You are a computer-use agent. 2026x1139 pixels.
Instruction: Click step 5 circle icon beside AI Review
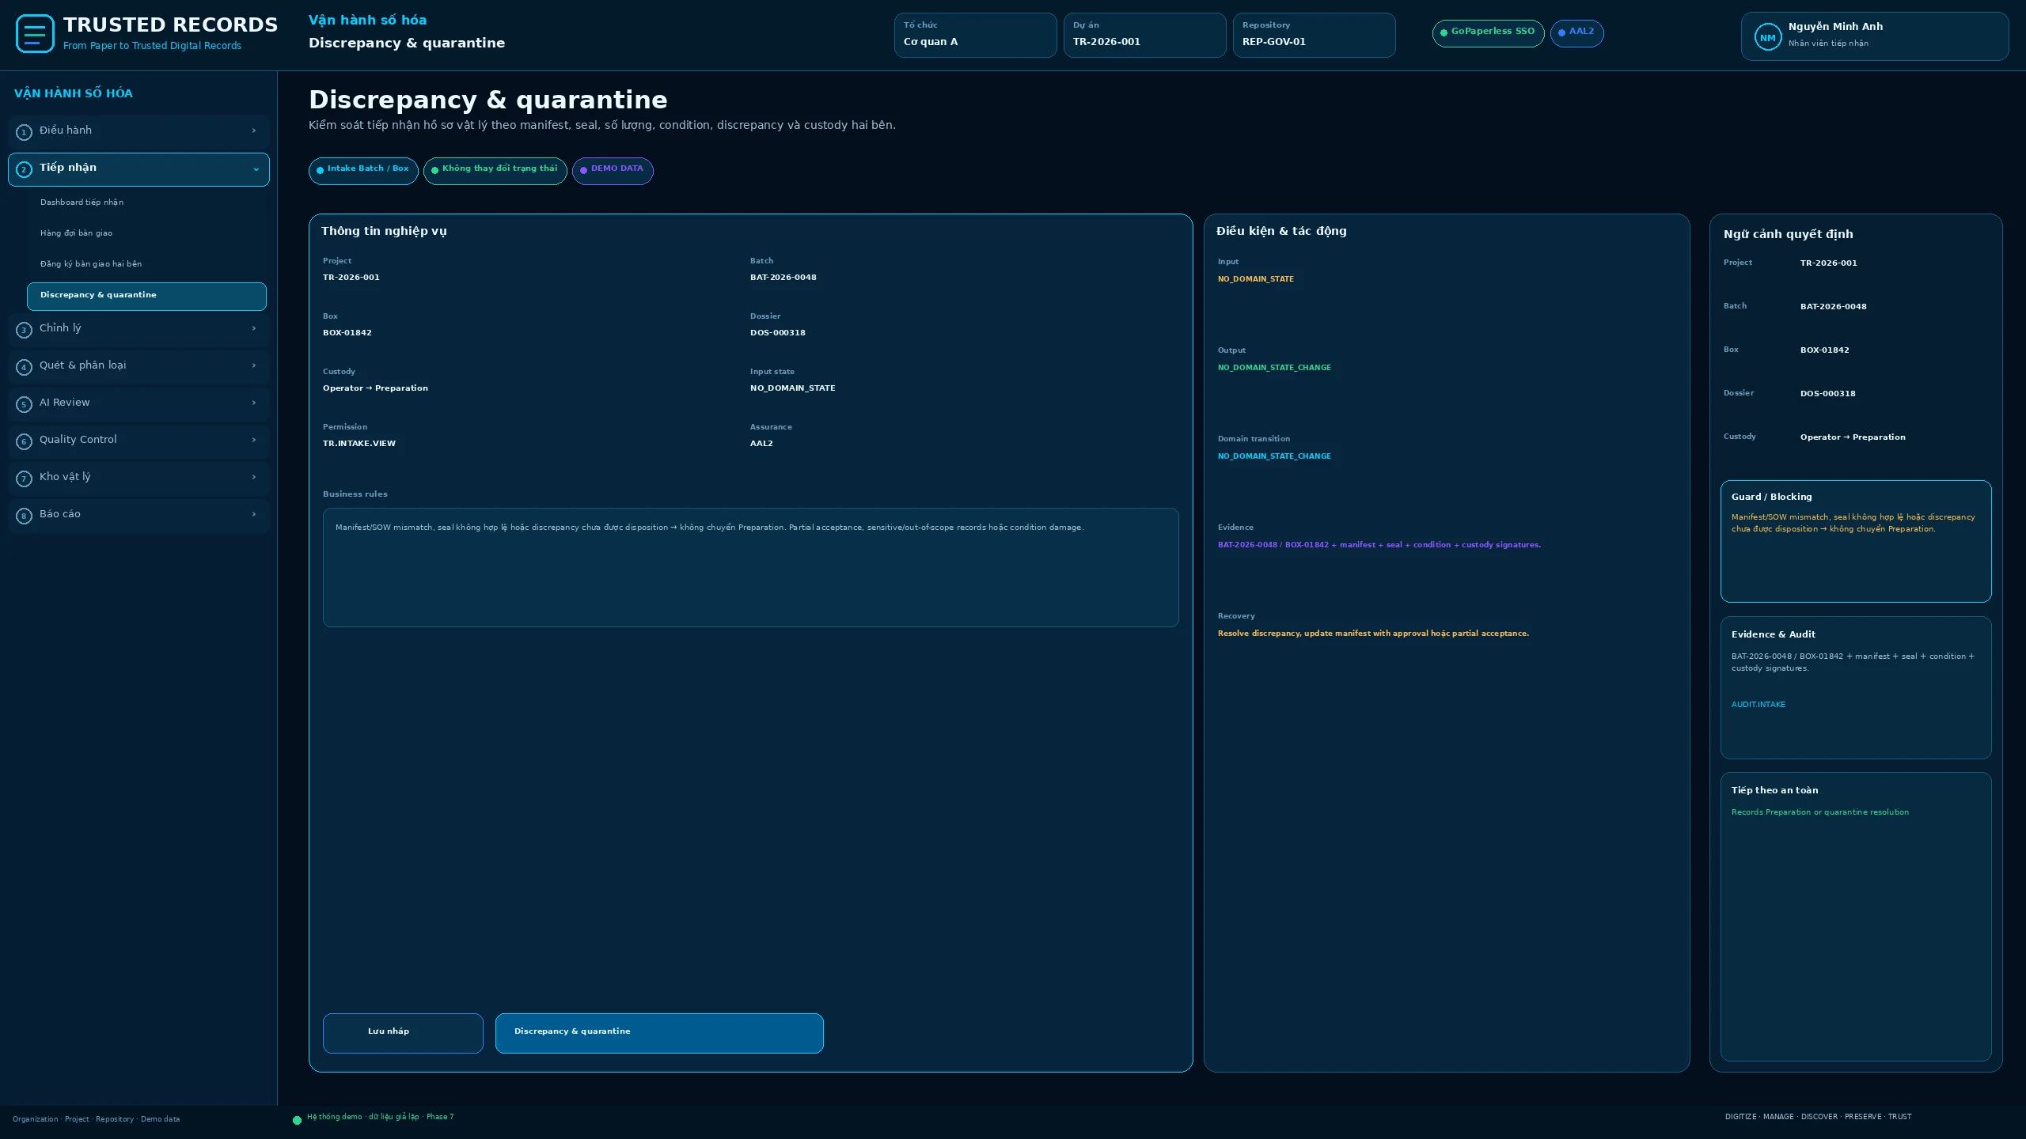click(24, 404)
